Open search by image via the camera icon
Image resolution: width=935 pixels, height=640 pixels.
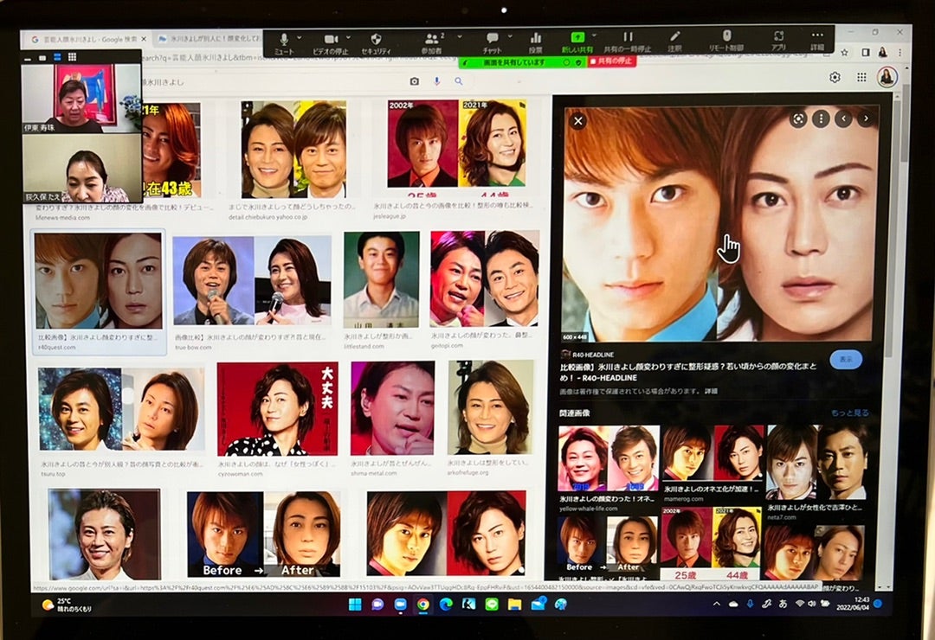[x=414, y=79]
